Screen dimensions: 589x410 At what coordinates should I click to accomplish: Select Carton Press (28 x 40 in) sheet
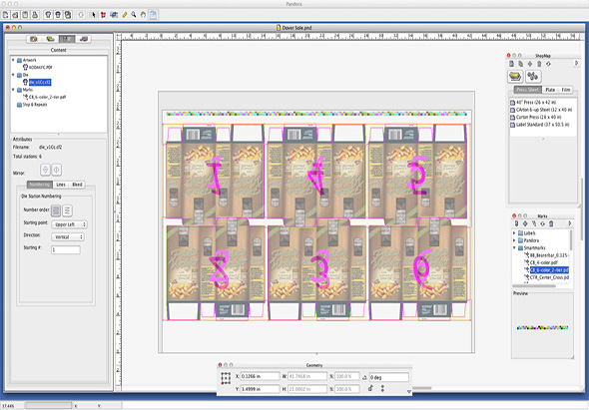[x=539, y=117]
